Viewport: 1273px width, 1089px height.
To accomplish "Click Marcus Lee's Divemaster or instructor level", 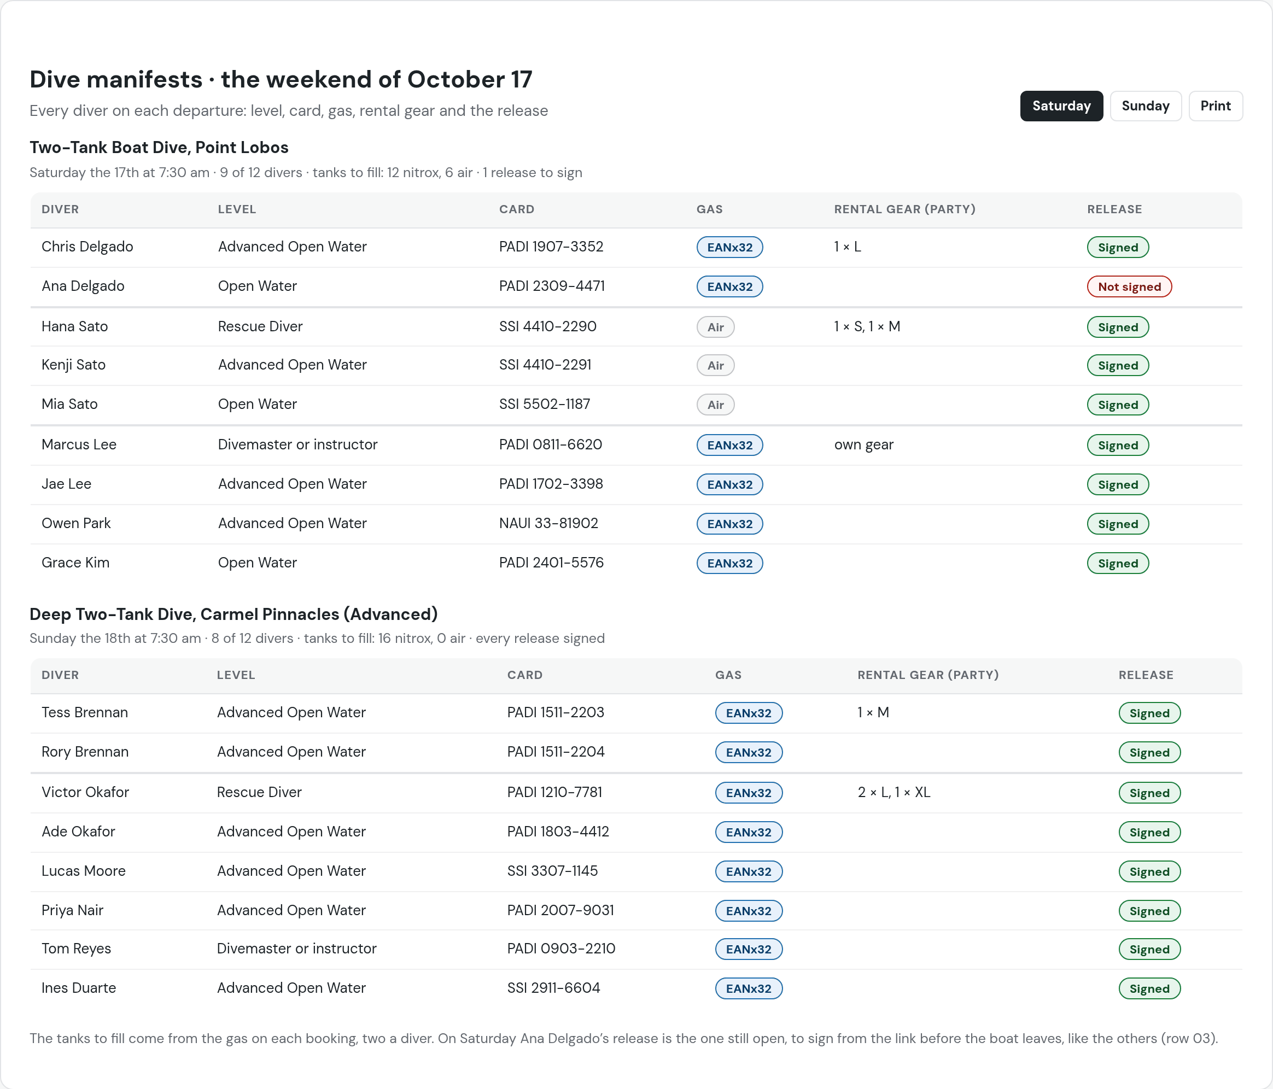I will (297, 444).
